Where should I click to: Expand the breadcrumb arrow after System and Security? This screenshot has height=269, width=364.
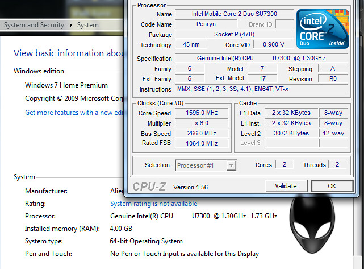71,25
